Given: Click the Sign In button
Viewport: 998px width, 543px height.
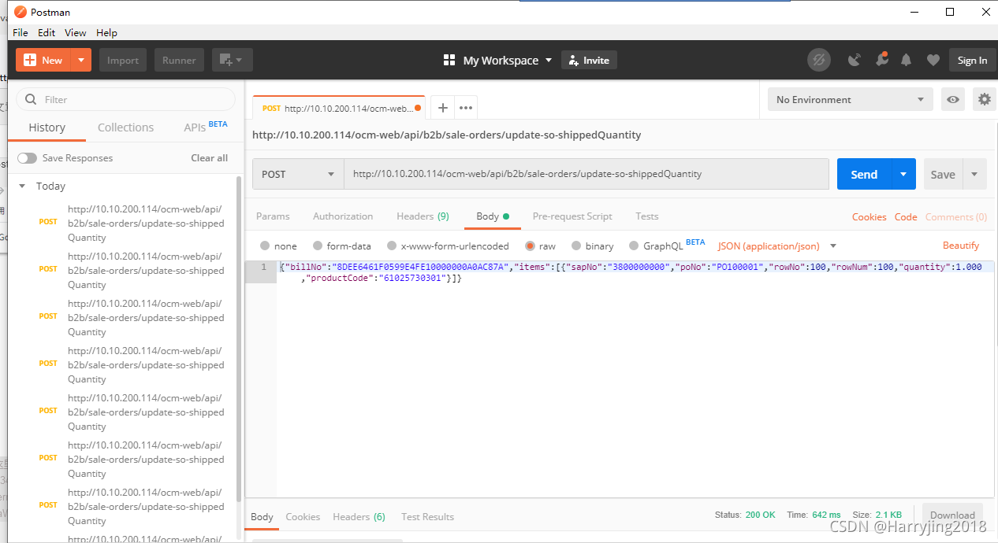Looking at the screenshot, I should [x=972, y=60].
